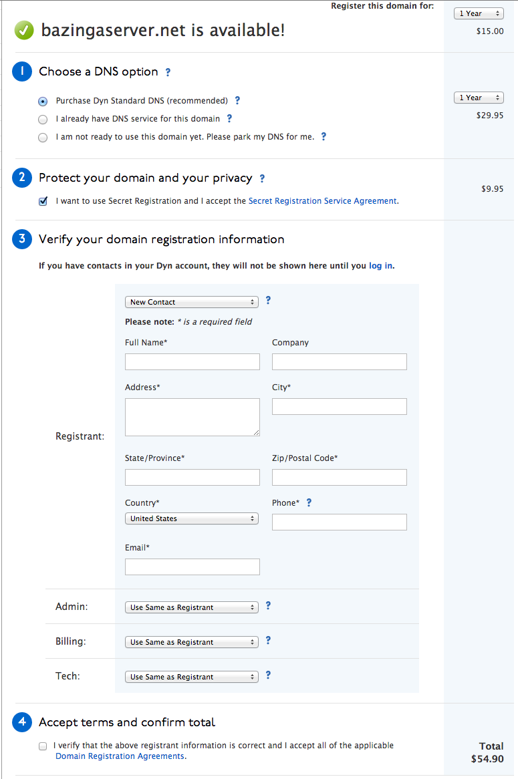
Task: Select I already have DNS service radio
Action: pyautogui.click(x=43, y=119)
